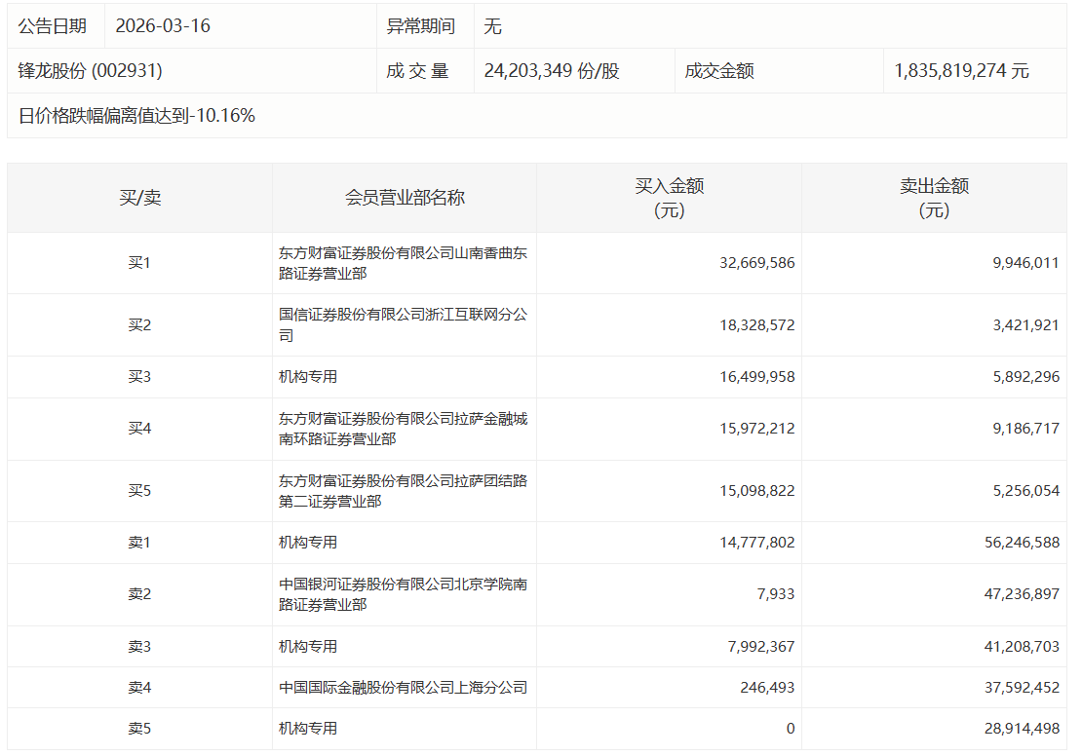The image size is (1082, 755).
Task: Open 中国银河证券 北京学院南路 branch name
Action: (x=403, y=594)
